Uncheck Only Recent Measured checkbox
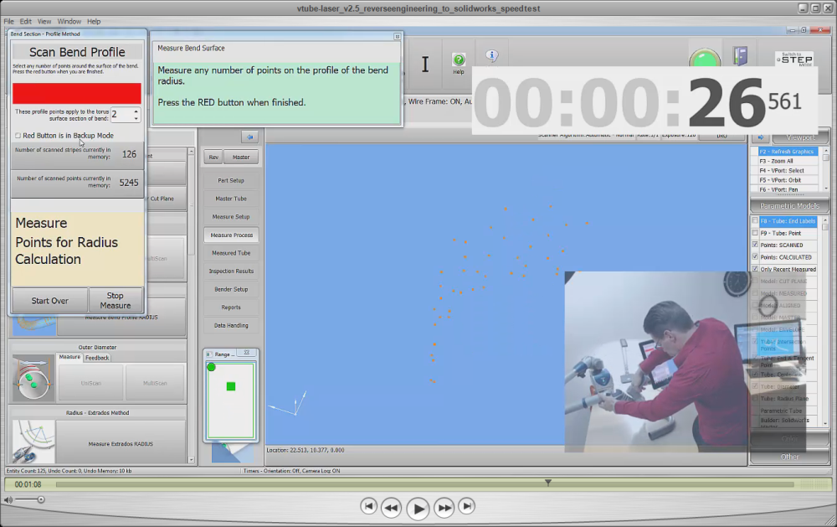The image size is (837, 527). 755,269
